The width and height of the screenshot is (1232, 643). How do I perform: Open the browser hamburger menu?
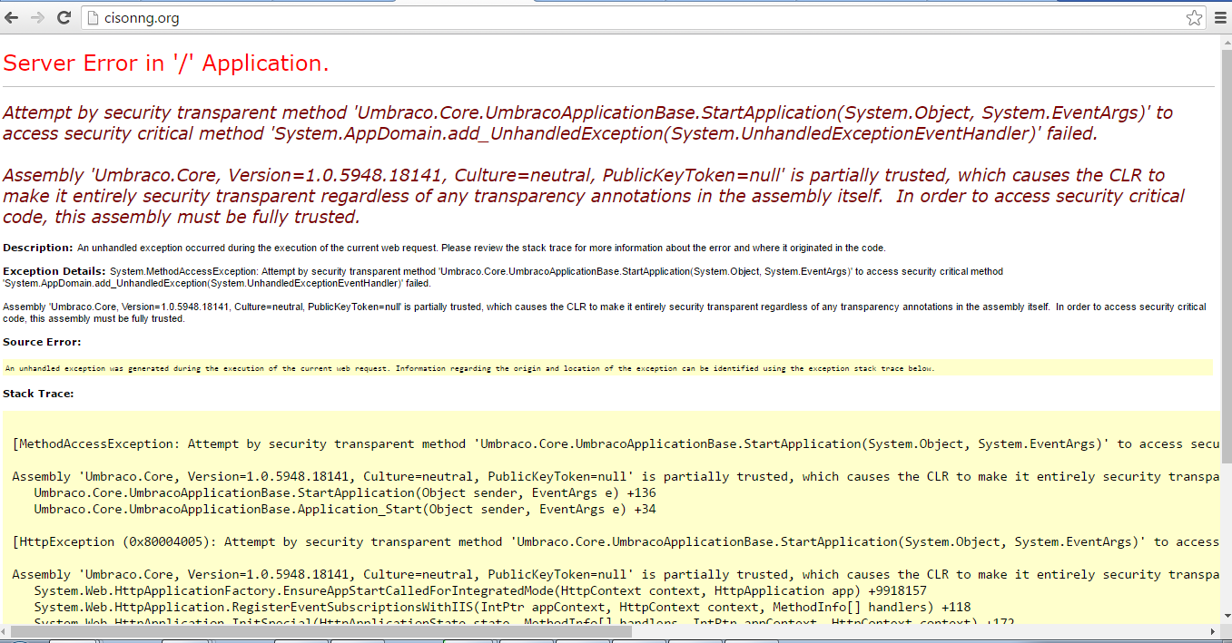pyautogui.click(x=1220, y=16)
